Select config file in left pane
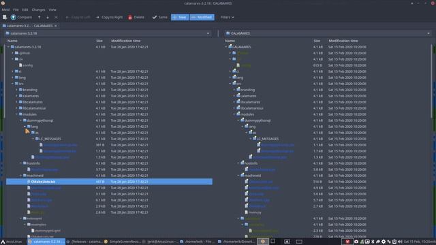 [27, 65]
